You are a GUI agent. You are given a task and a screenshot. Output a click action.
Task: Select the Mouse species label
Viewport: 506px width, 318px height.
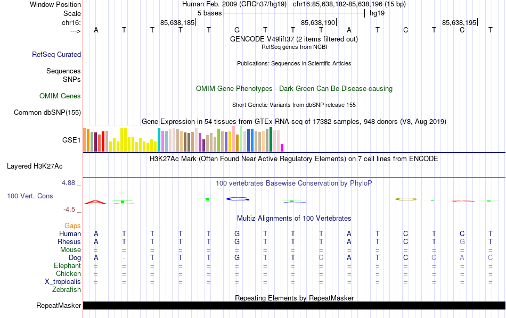tap(71, 250)
